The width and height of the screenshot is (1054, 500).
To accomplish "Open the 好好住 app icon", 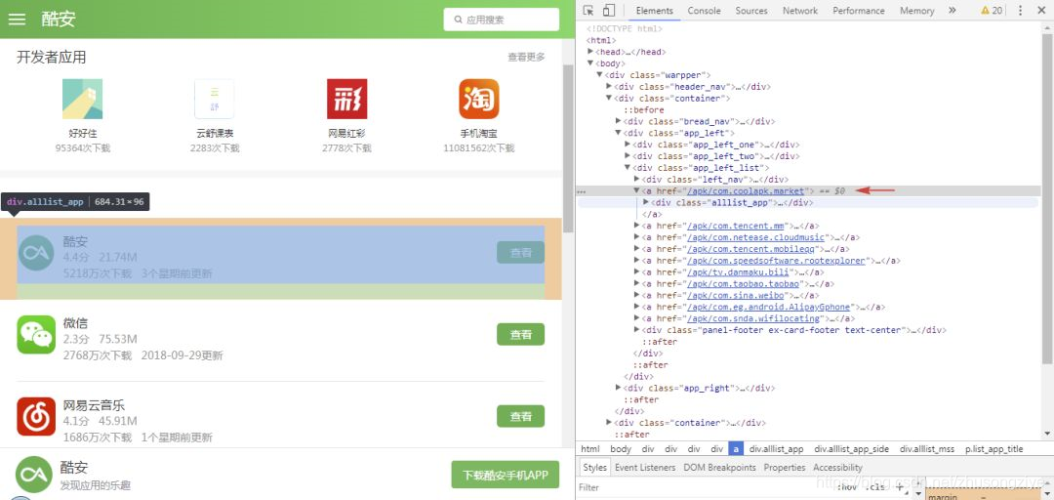I will click(x=83, y=99).
